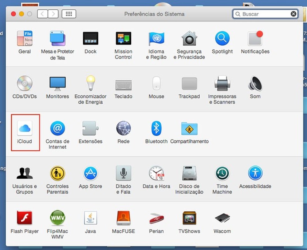
Task: Open Segurança e Privacidade settings
Action: [189, 39]
